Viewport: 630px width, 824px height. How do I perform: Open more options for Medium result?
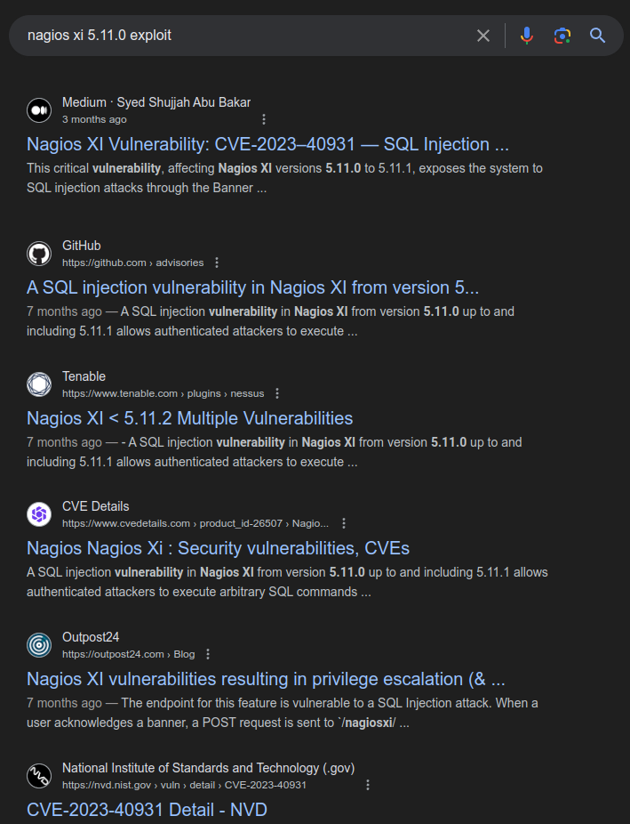[x=264, y=119]
